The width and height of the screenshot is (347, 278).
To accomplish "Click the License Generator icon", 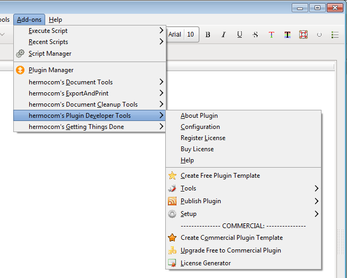I will pos(172,263).
